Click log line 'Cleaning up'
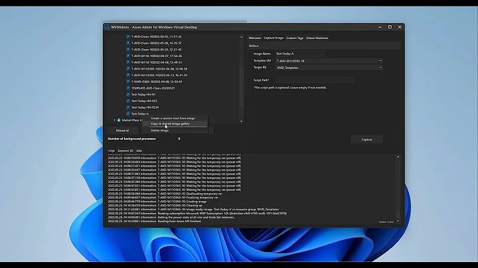The width and height of the screenshot is (478, 268). 155,206
